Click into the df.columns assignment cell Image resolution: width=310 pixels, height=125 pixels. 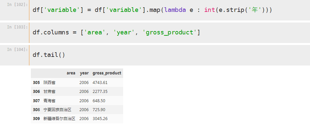pyautogui.click(x=170, y=33)
